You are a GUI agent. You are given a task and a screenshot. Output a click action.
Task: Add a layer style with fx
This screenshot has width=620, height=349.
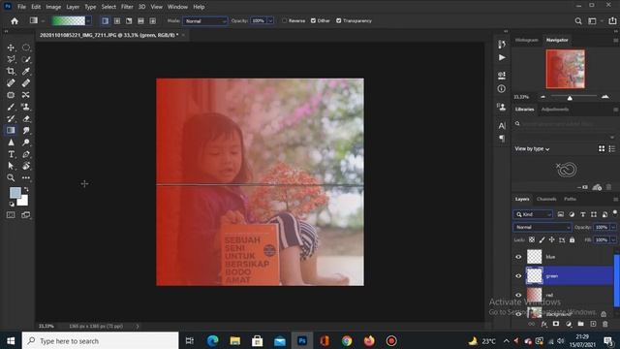point(544,324)
